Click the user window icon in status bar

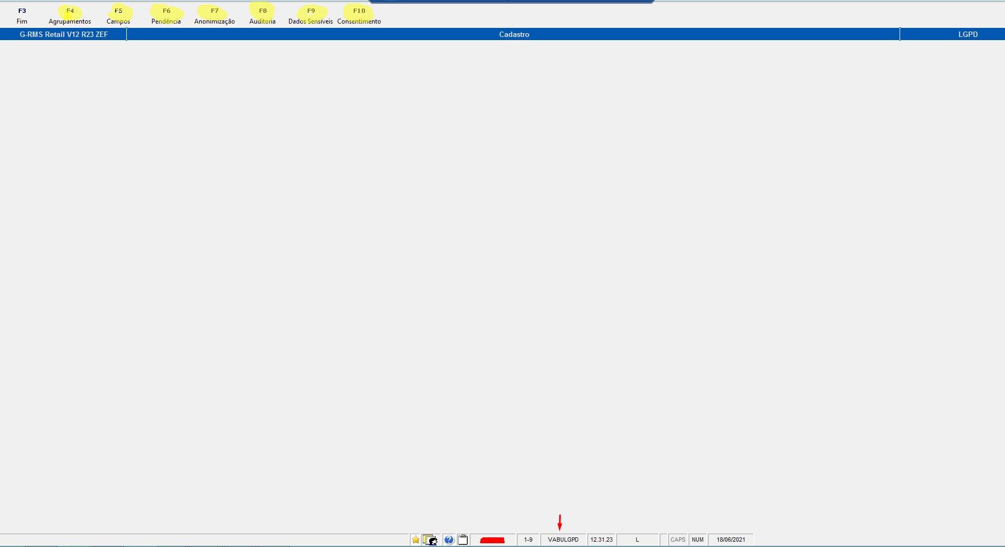click(x=430, y=540)
